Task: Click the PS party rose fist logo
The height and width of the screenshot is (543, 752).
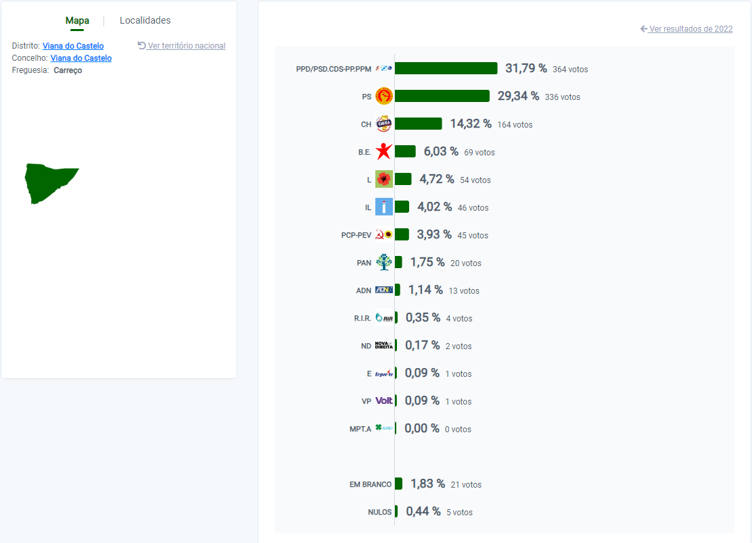Action: tap(383, 97)
